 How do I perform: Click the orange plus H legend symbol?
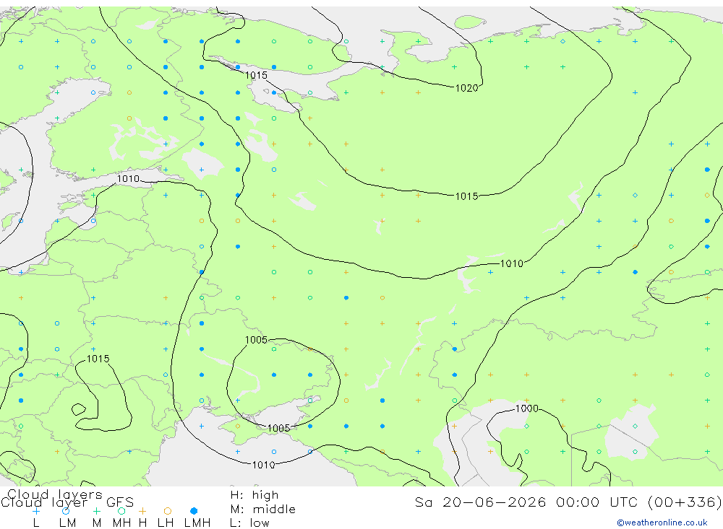tap(142, 511)
